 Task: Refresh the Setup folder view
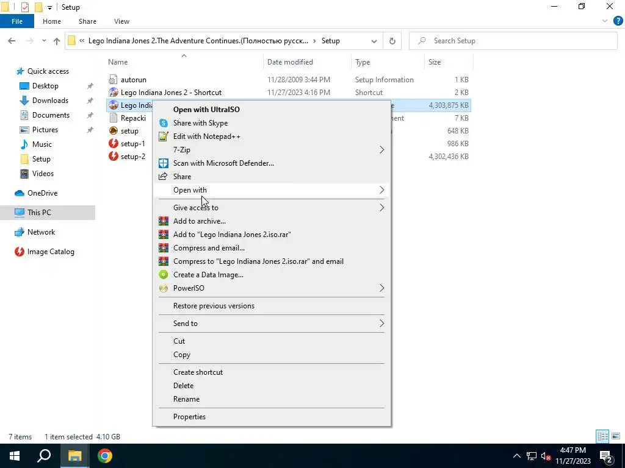tap(392, 41)
